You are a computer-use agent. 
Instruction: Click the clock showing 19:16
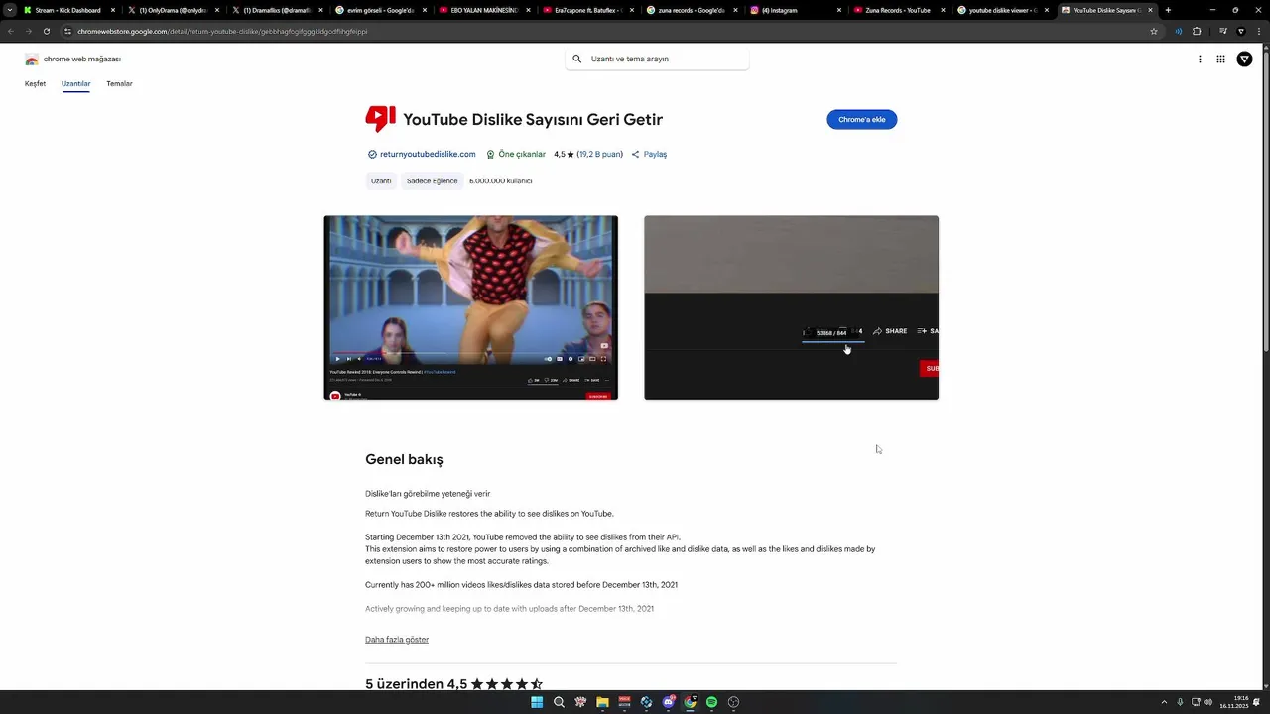pyautogui.click(x=1240, y=698)
